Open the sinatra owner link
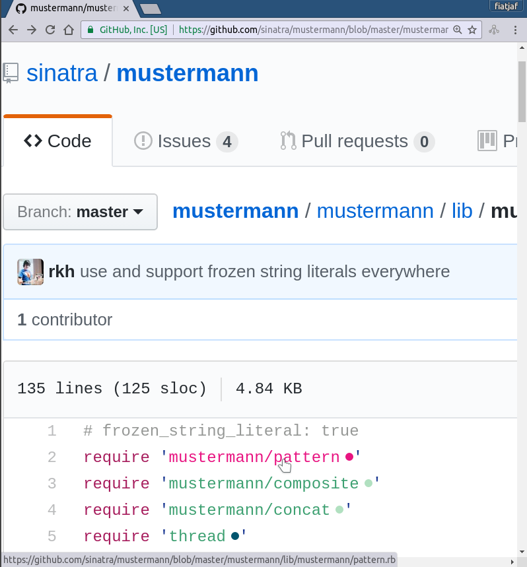527x567 pixels. tap(62, 73)
